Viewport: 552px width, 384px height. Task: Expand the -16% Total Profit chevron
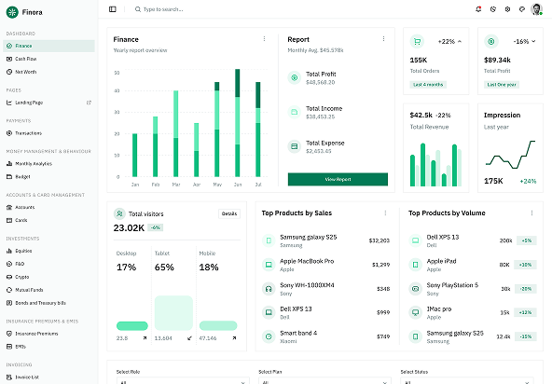point(533,42)
